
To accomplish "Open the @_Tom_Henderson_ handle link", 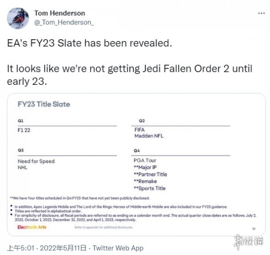I will click(x=64, y=23).
